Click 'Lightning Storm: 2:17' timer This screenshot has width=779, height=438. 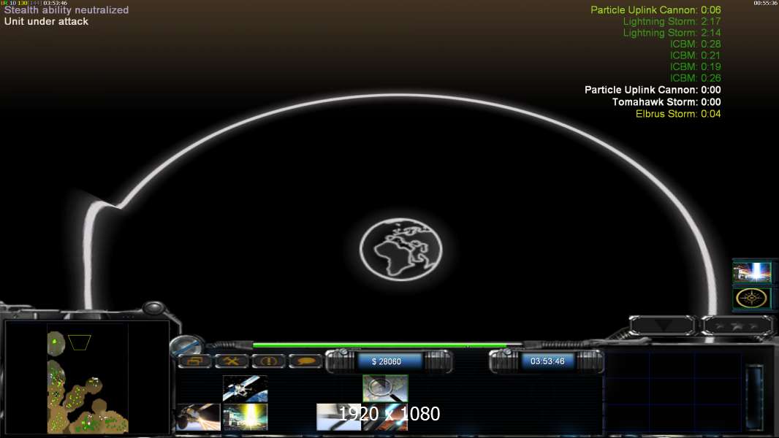(x=672, y=21)
